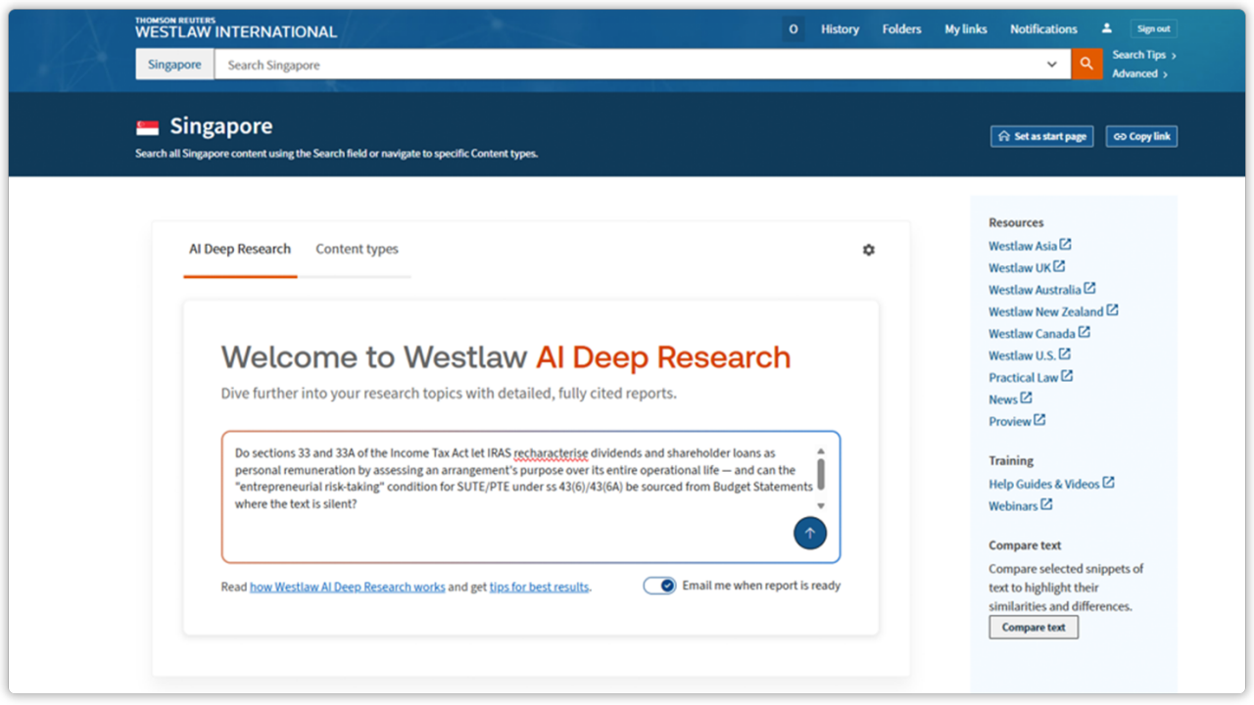Open Westlaw Australia resource link

[x=1041, y=290]
